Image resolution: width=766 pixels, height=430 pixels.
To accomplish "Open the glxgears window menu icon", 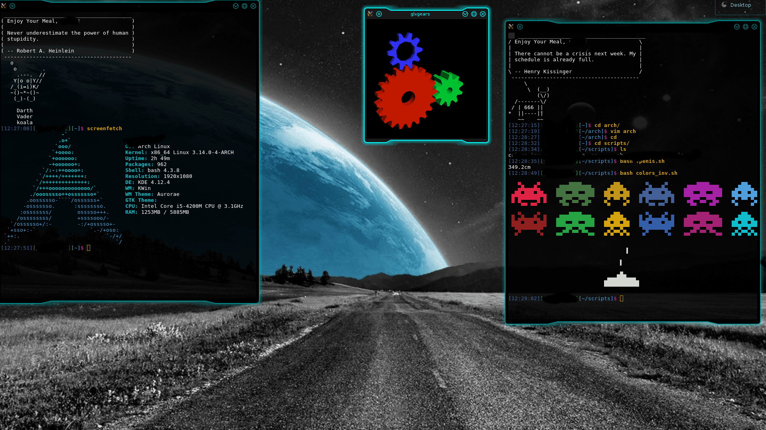I will tap(370, 14).
